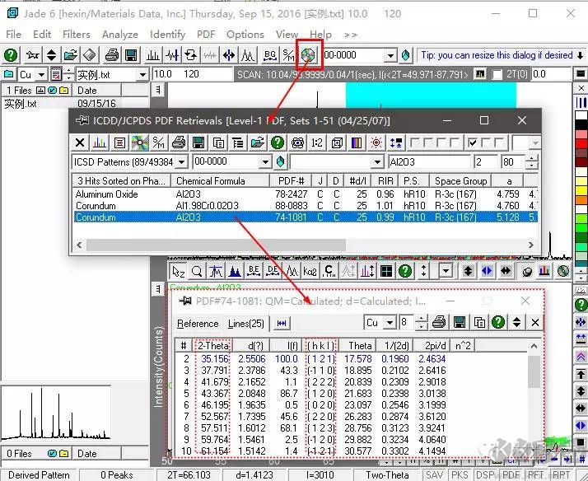Toggle first empty checkbox in Retrievals filter row
588x481 pixels.
(415, 142)
